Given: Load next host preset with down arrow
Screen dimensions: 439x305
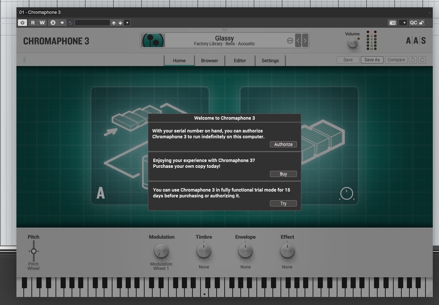Looking at the screenshot, I should [120, 23].
